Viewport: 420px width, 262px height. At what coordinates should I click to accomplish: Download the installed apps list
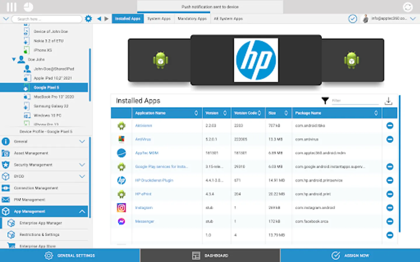click(388, 101)
